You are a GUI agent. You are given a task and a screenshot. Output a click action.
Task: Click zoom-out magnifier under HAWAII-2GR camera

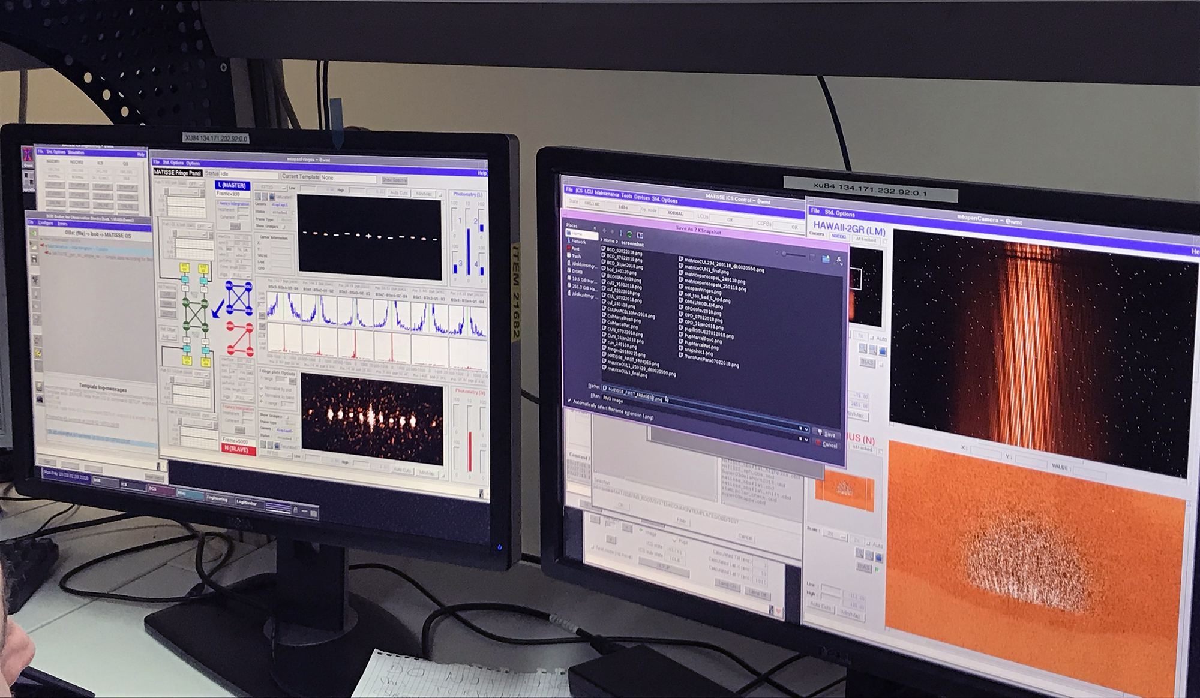pyautogui.click(x=873, y=350)
